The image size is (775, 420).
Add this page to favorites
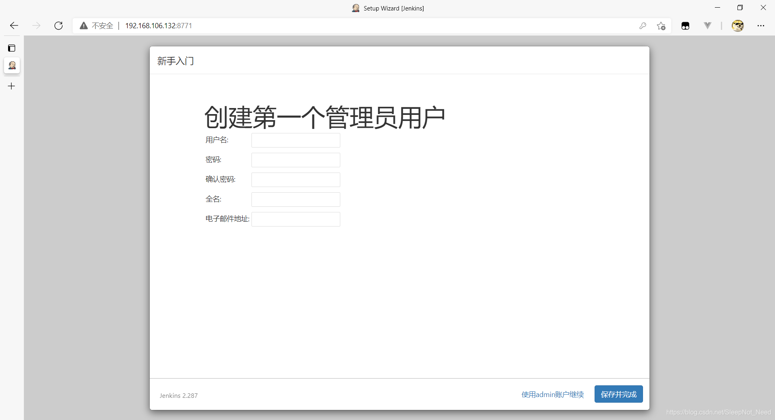pyautogui.click(x=661, y=26)
